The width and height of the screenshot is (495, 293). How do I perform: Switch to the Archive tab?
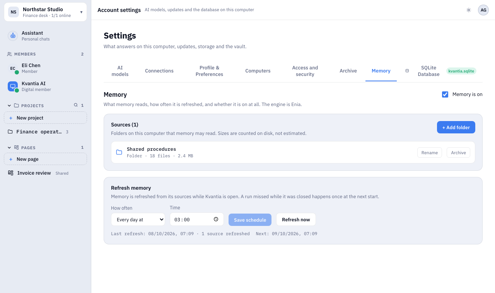(348, 71)
